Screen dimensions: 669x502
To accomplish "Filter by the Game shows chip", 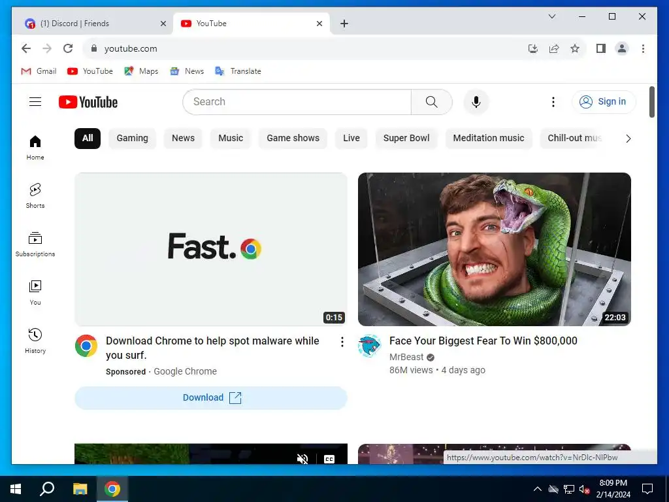I will pos(293,139).
